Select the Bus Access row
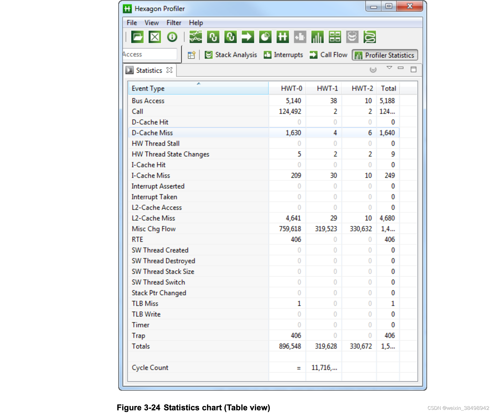This screenshot has width=493, height=413. 264,101
